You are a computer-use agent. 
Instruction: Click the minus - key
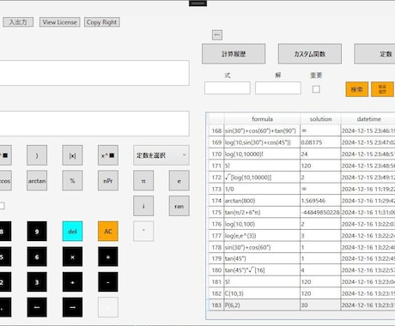[108, 282]
